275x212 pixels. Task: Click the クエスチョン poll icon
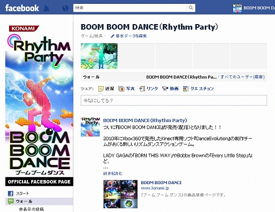tap(186, 89)
